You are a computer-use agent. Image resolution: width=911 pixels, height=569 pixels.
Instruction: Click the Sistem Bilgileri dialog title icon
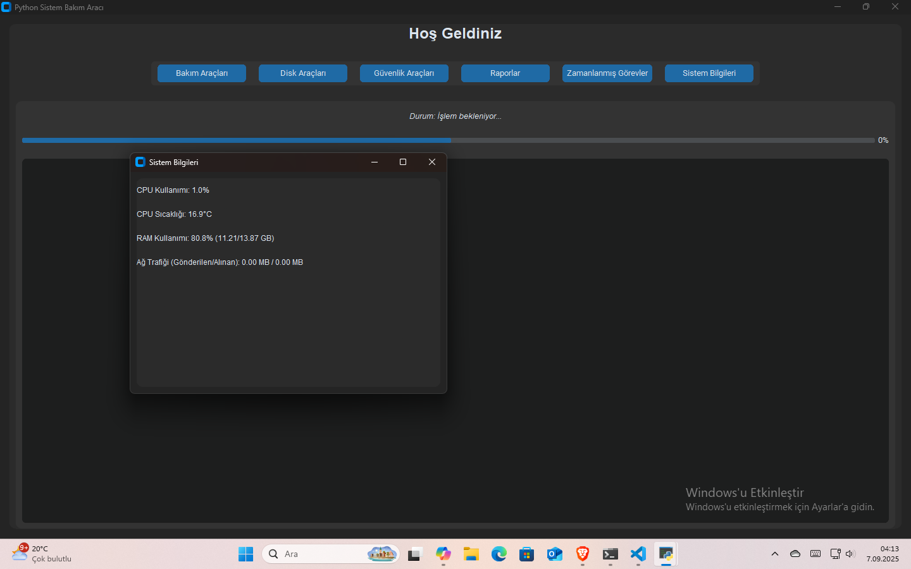click(x=140, y=162)
